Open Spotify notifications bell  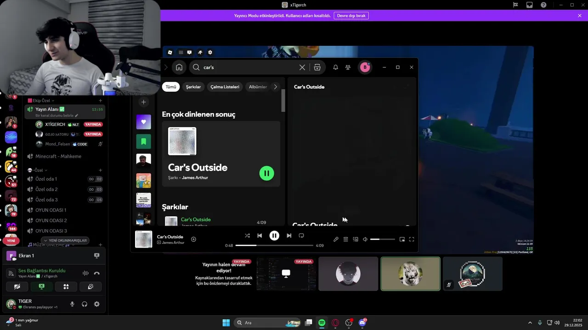coord(335,67)
